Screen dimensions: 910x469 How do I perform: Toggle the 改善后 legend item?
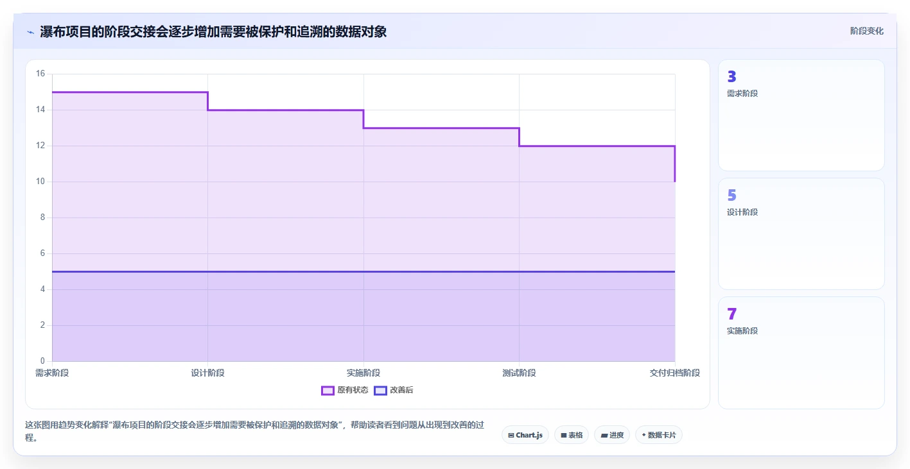pos(394,390)
